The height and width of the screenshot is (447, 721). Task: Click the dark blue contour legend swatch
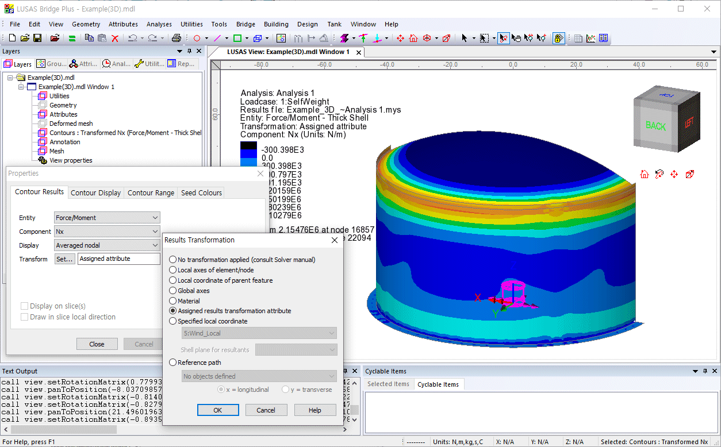coord(249,146)
